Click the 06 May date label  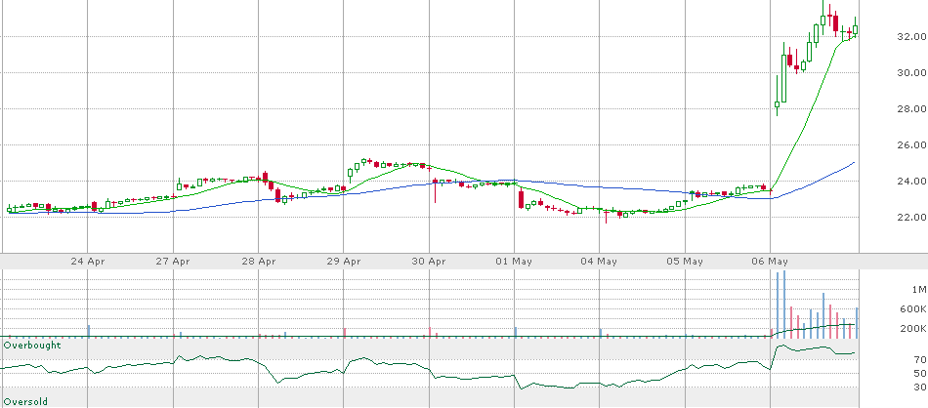click(x=770, y=262)
